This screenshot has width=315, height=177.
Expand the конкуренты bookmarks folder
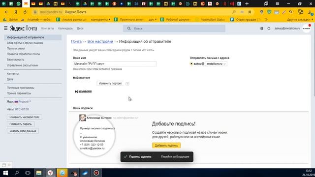click(x=100, y=20)
